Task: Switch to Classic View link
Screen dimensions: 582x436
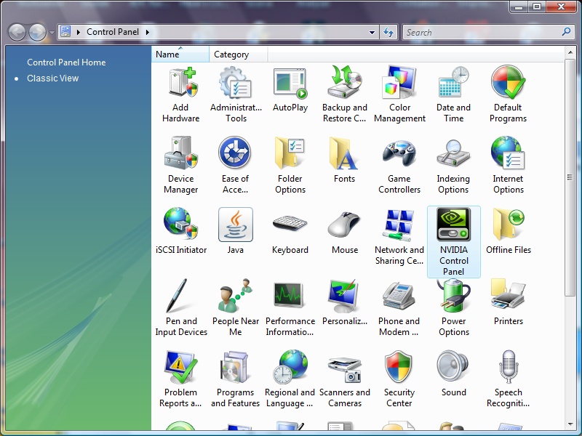Action: coord(52,78)
